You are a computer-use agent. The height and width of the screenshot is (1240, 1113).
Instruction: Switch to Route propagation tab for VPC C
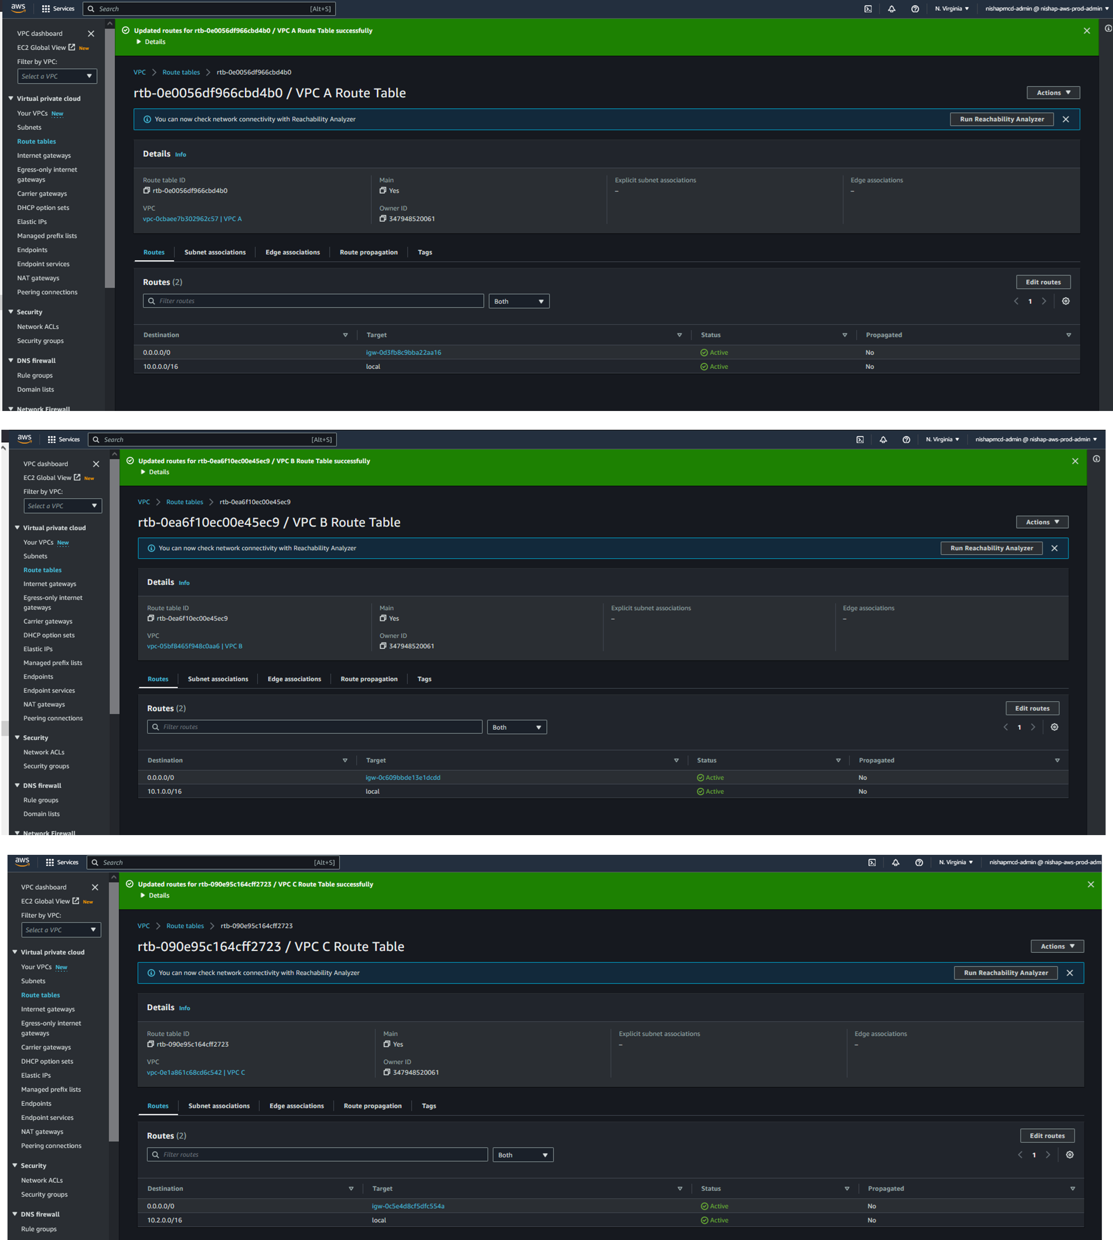(372, 1106)
